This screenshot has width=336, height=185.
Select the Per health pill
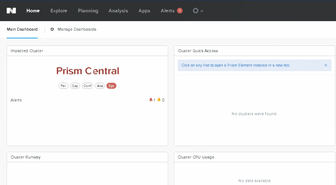click(63, 86)
